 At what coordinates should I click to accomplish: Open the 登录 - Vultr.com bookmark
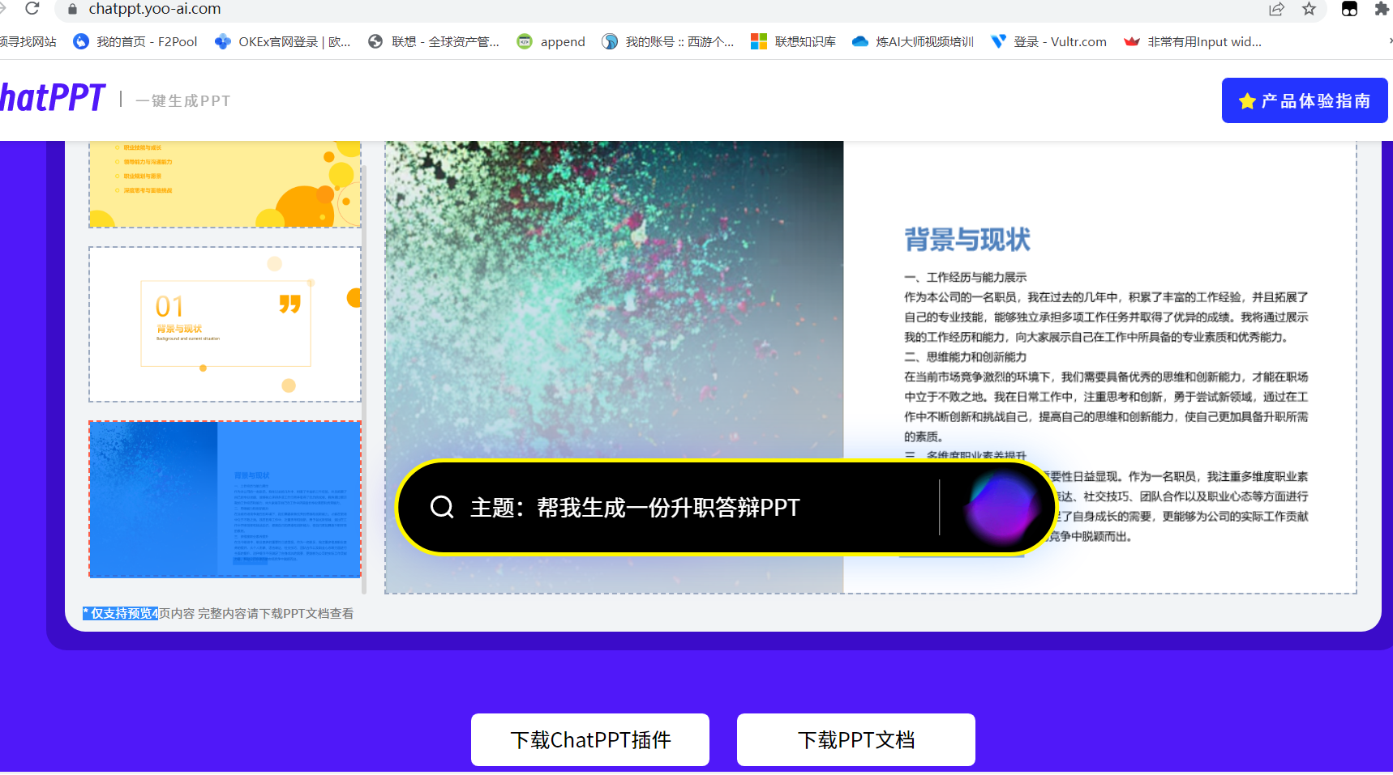pos(1049,41)
